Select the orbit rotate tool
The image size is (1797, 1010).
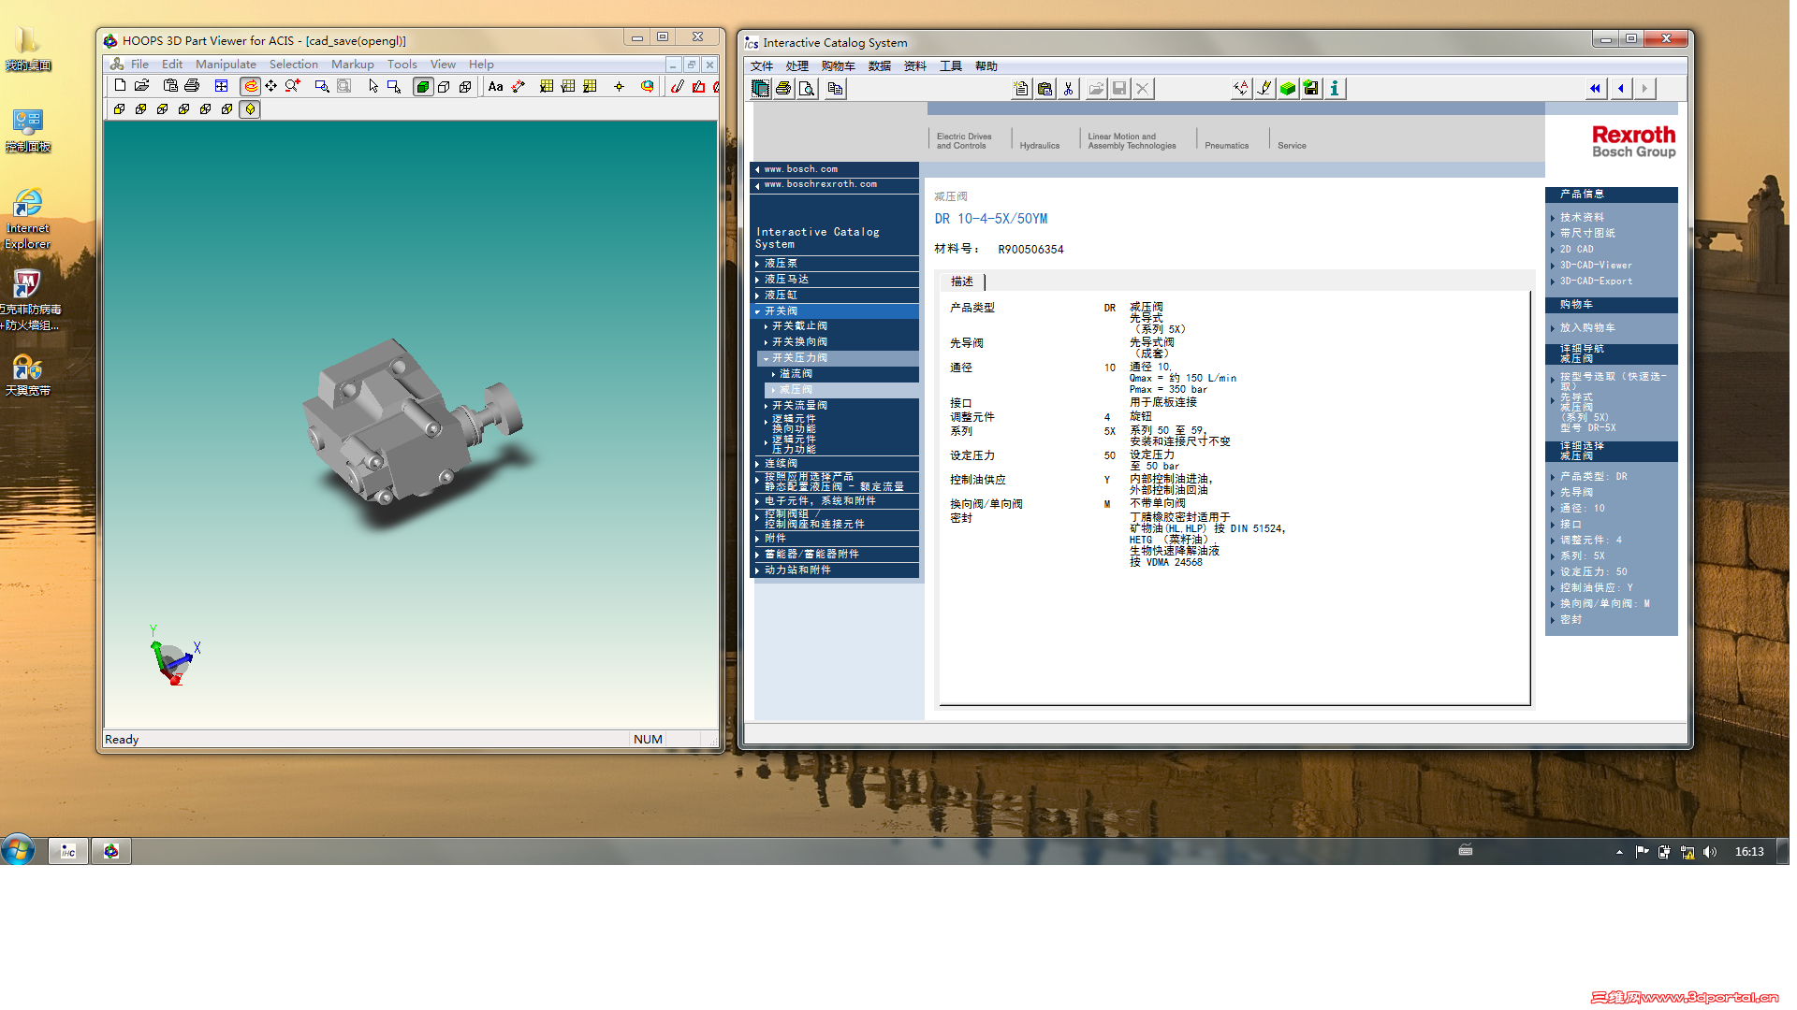point(250,86)
